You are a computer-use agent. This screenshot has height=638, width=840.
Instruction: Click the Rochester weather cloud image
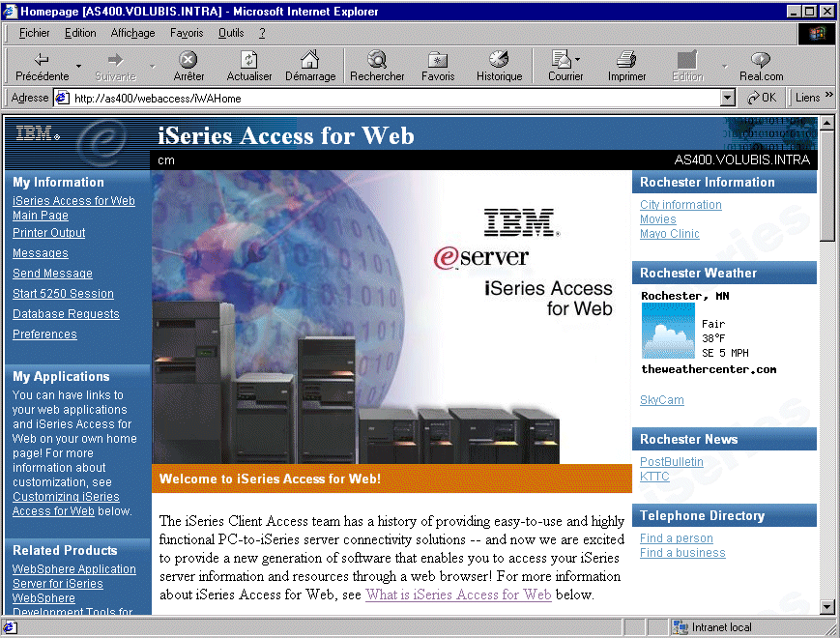[668, 331]
